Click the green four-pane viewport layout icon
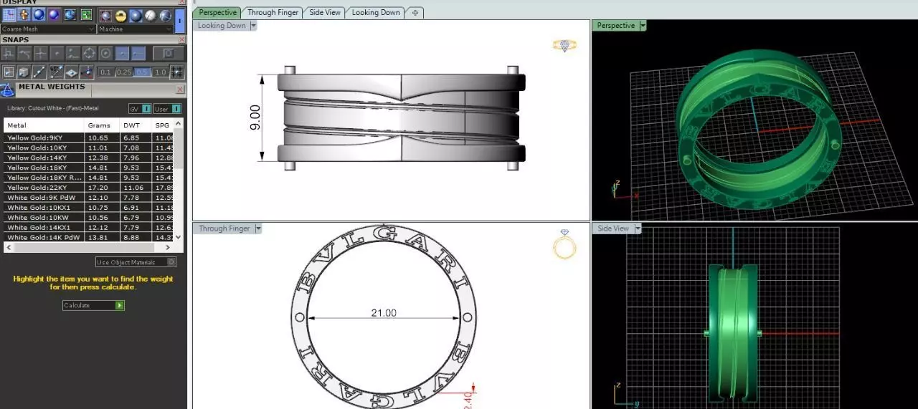918x409 pixels. coord(86,15)
